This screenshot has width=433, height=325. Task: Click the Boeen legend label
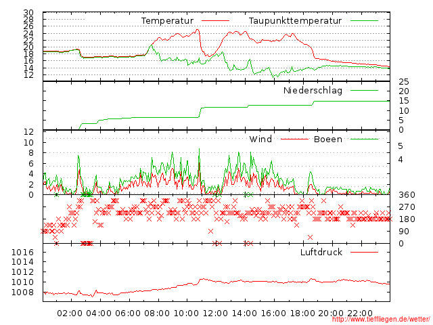point(328,139)
